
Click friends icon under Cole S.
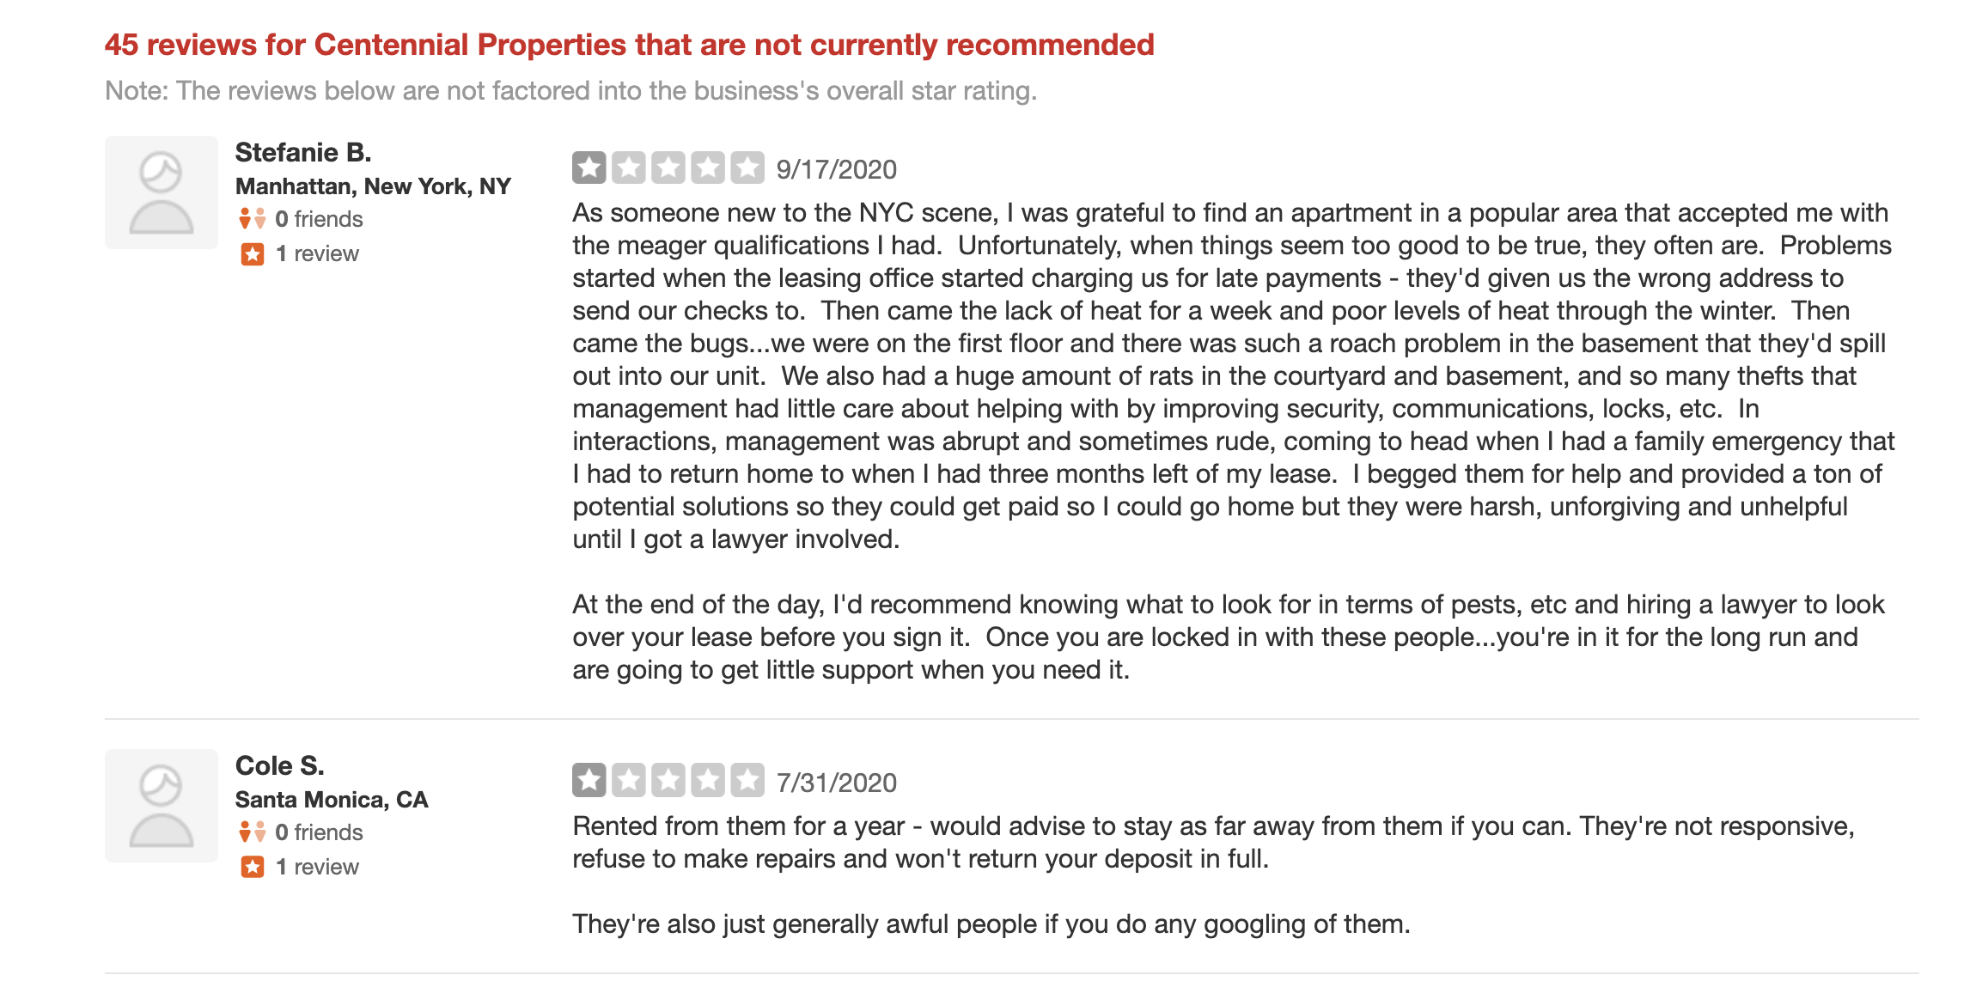point(253,832)
